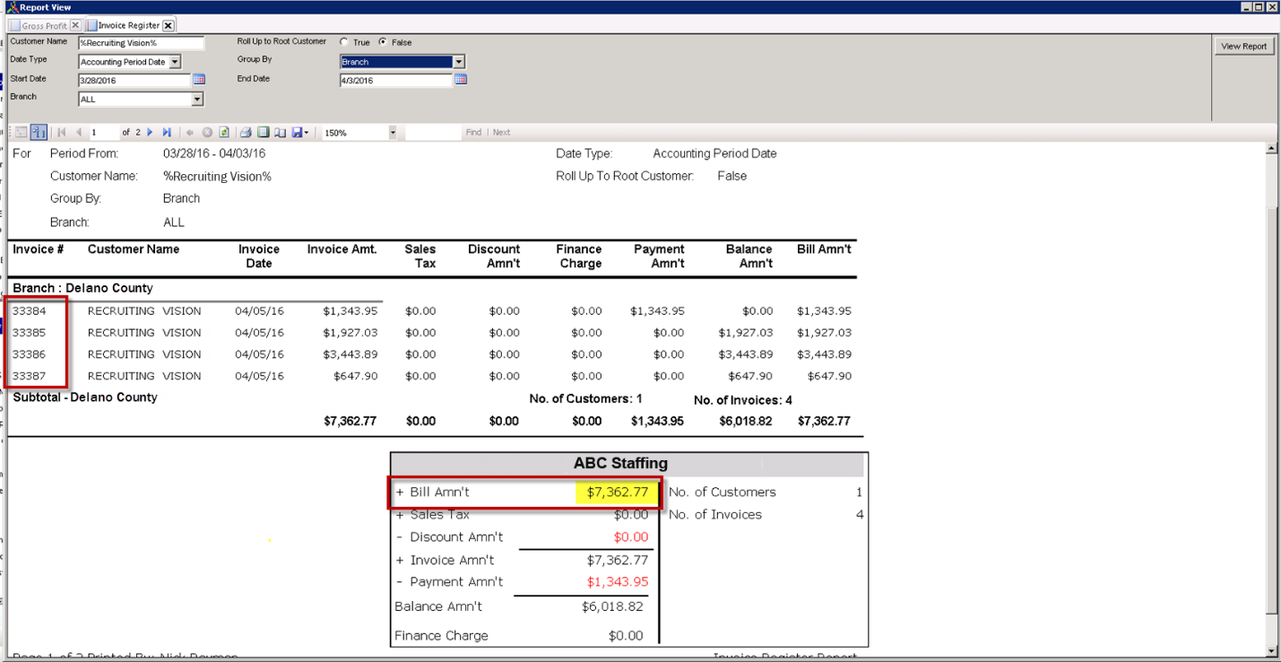Expand the Branch dropdown showing ALL
1281x662 pixels.
197,99
